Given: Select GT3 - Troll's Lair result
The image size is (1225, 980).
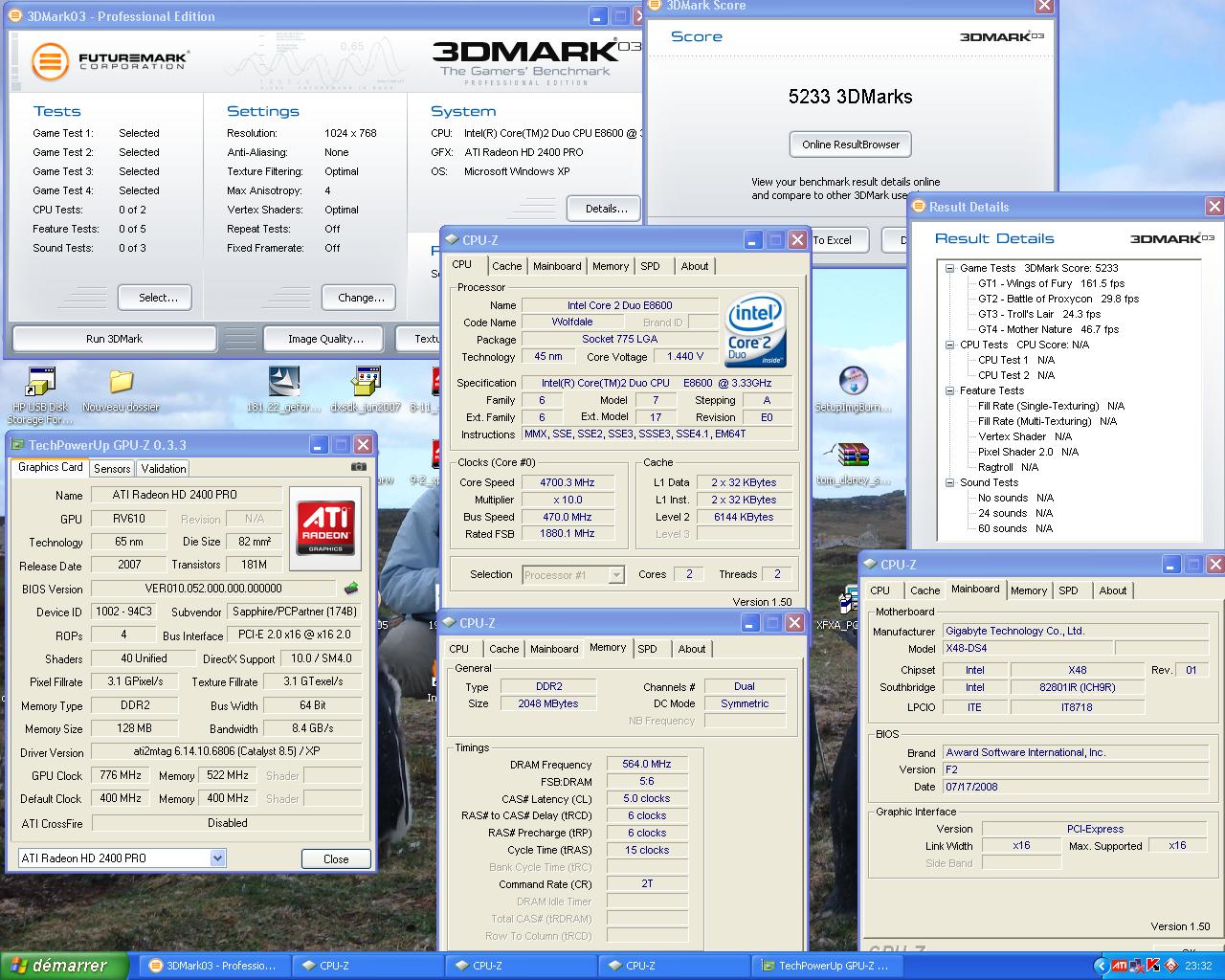Looking at the screenshot, I should [x=1039, y=314].
